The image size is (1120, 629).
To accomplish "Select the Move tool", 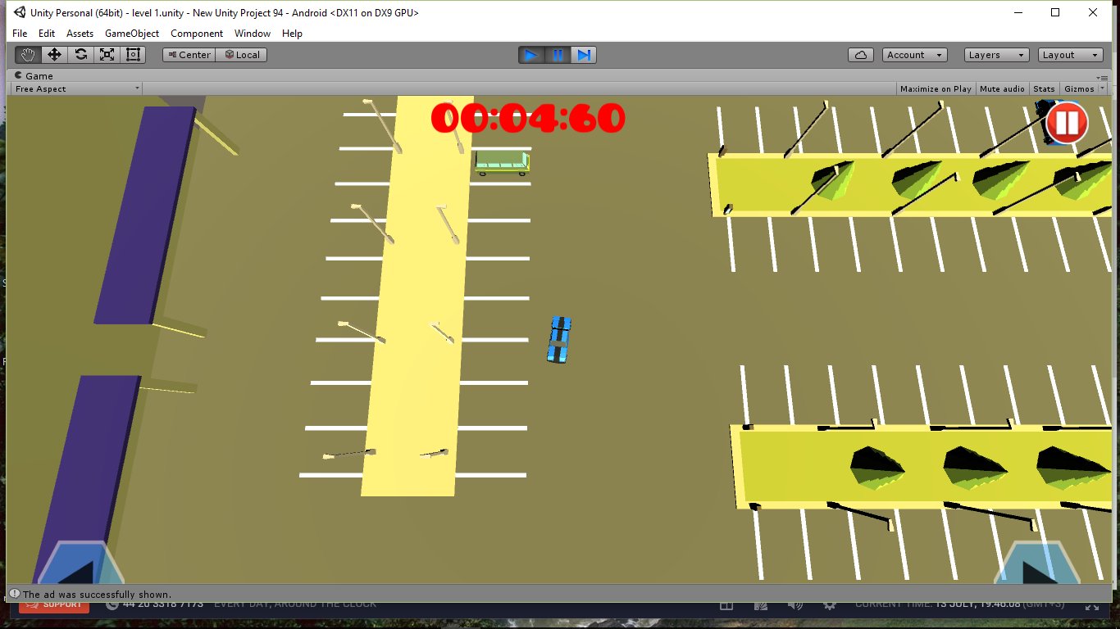I will click(54, 54).
